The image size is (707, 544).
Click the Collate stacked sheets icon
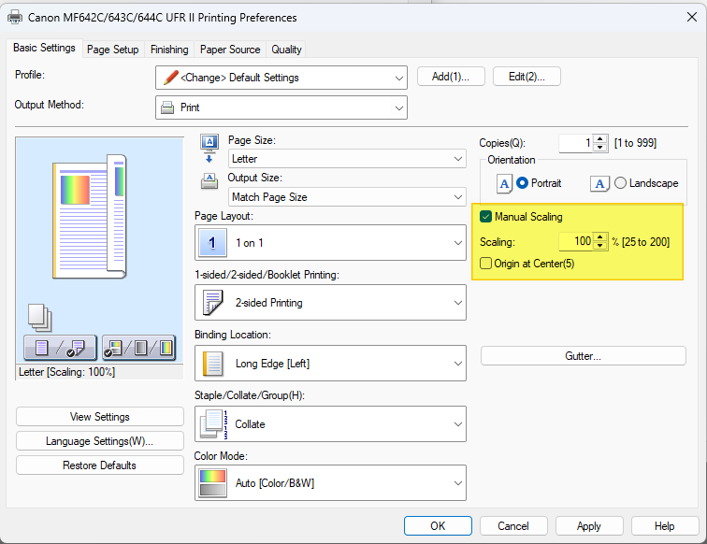pyautogui.click(x=214, y=424)
